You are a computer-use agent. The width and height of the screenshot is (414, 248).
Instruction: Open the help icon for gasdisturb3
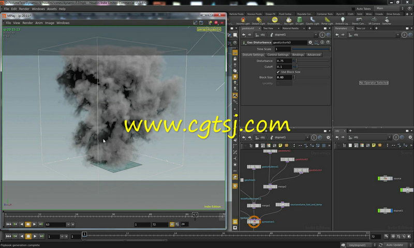[328, 42]
